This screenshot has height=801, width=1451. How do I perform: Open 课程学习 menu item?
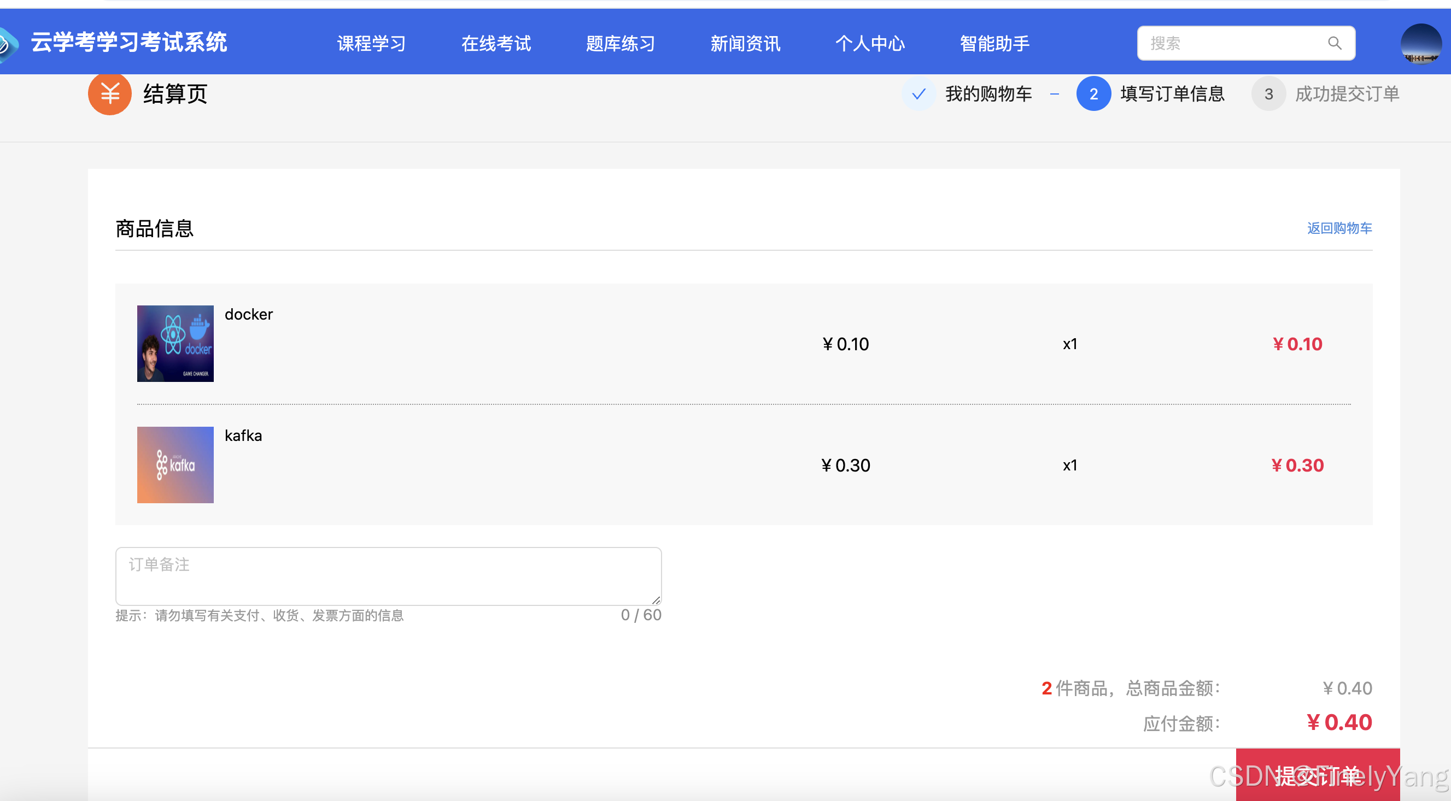[x=371, y=43]
